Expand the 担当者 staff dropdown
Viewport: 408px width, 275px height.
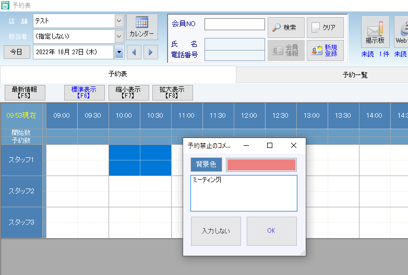119,36
